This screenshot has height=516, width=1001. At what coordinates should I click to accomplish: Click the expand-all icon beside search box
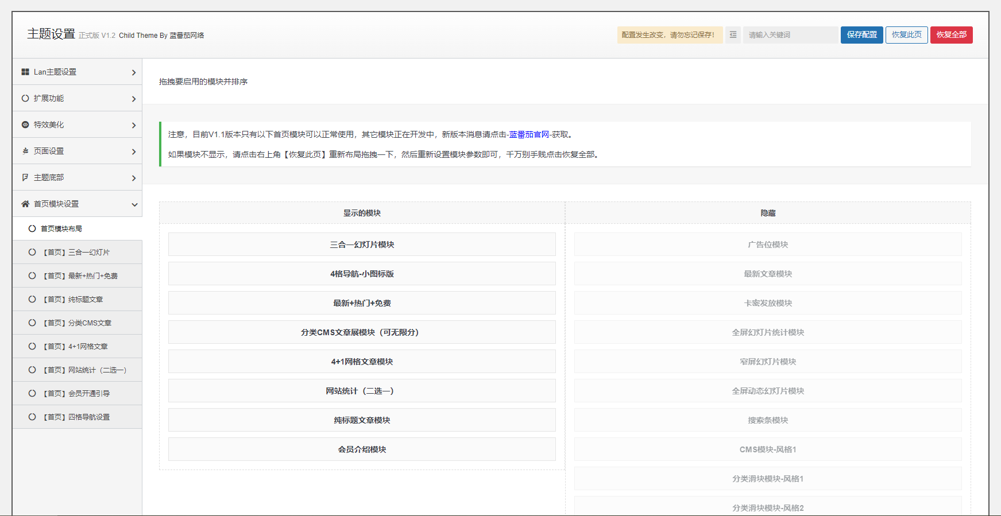coord(733,35)
